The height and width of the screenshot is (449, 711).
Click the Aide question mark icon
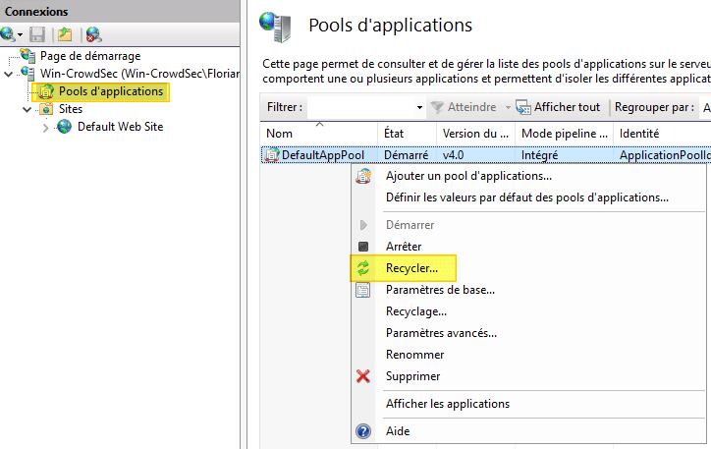click(363, 431)
